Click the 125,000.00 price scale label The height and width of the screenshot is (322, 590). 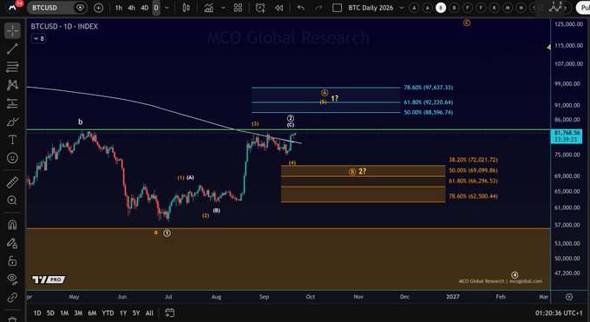point(568,23)
